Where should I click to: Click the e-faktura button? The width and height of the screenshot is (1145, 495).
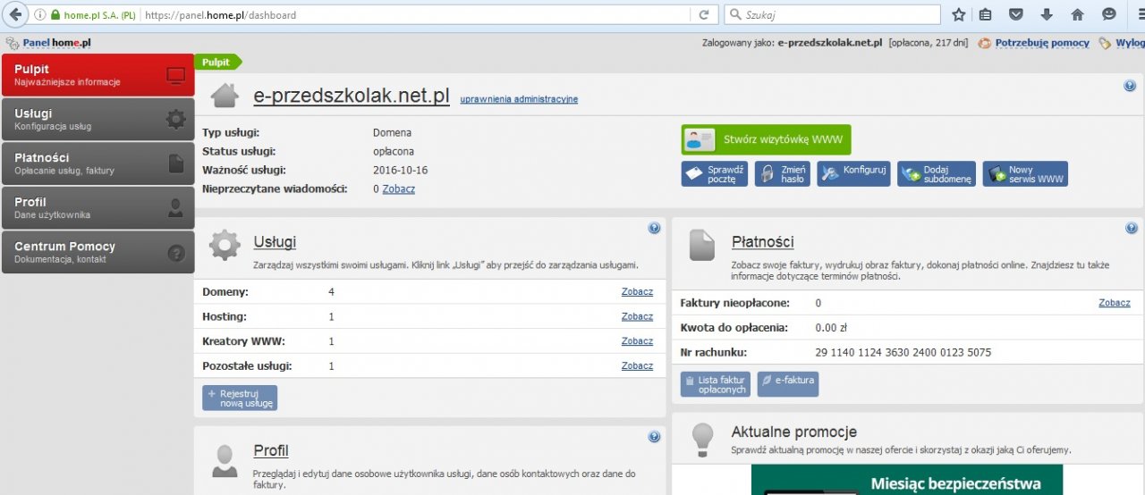[x=787, y=384]
